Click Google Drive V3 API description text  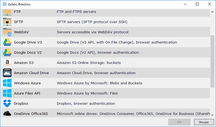coord(117,42)
